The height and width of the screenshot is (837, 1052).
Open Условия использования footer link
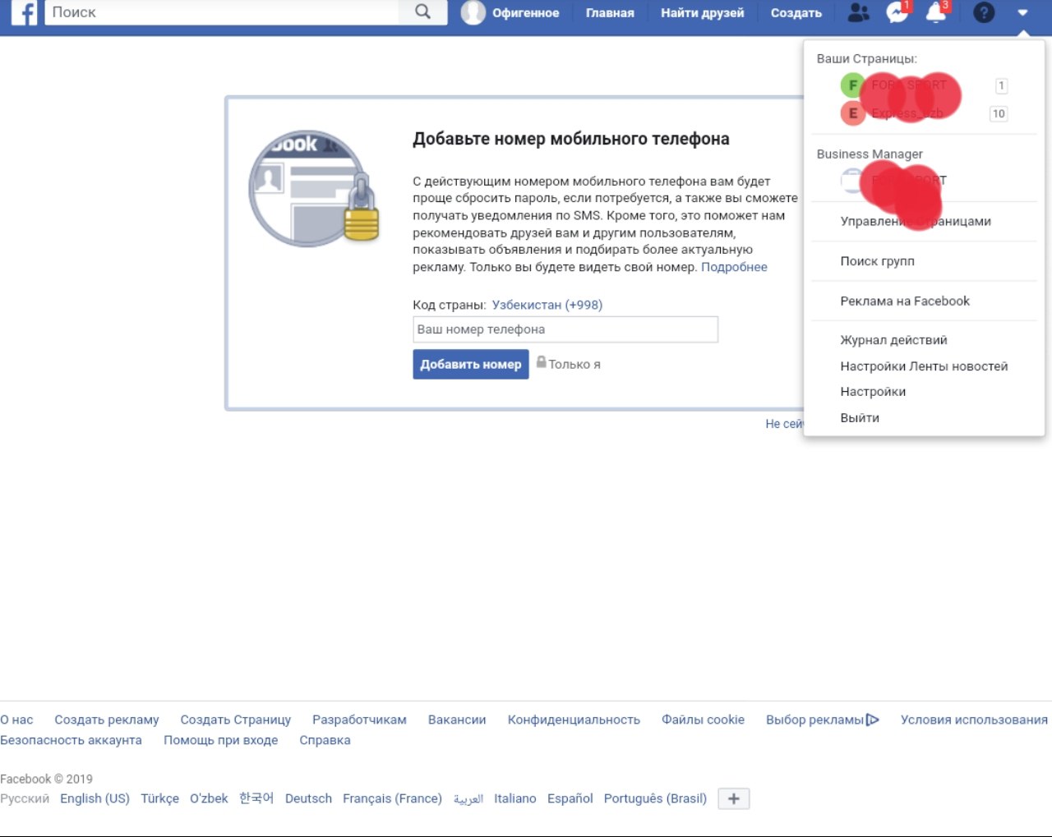coord(974,720)
